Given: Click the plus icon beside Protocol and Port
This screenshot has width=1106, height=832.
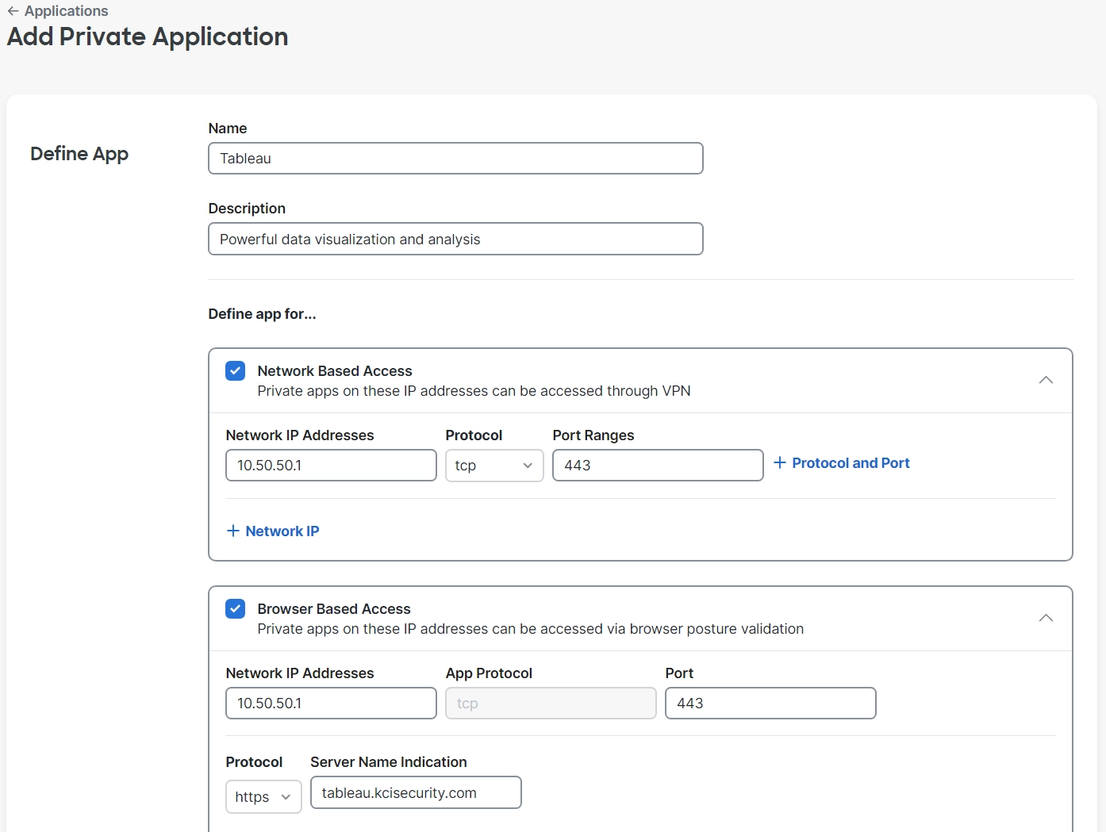Looking at the screenshot, I should coord(780,462).
